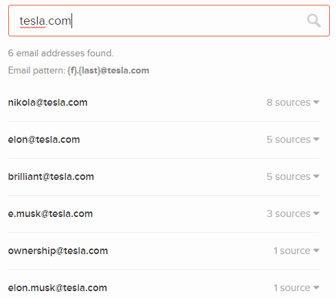Select the elon@tesla.com email address
Viewport: 336px width, 298px height.
click(x=44, y=139)
